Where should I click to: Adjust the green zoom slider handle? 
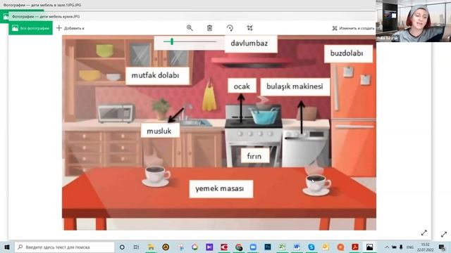tap(172, 41)
